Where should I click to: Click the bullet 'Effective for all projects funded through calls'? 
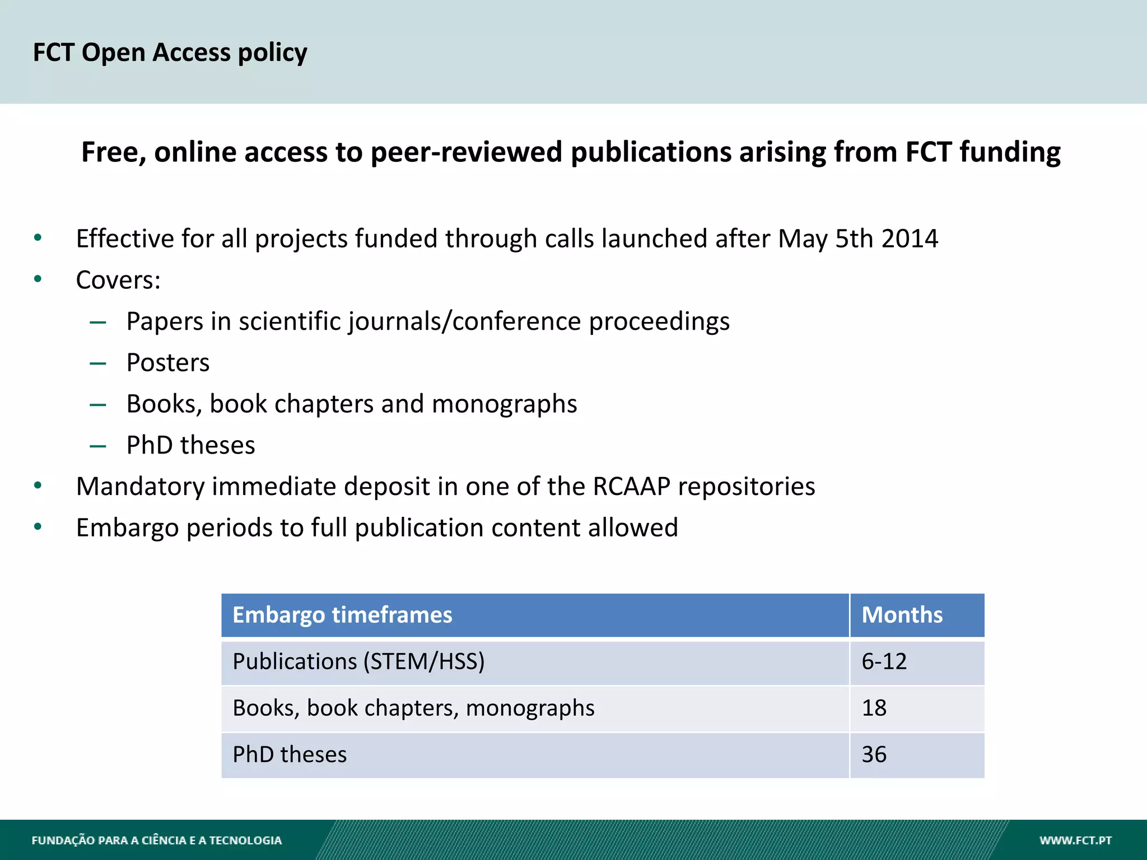tap(507, 239)
